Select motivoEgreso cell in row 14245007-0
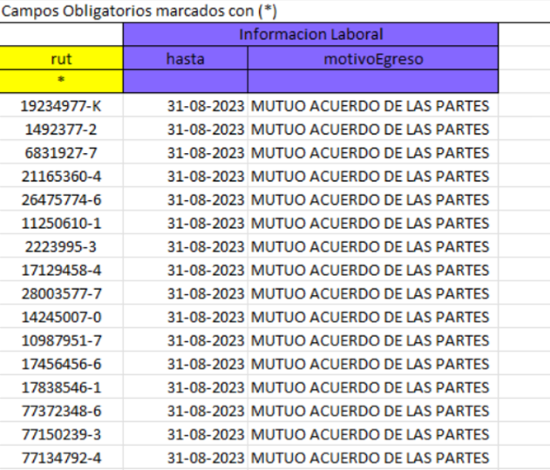This screenshot has height=470, width=550. [x=373, y=317]
